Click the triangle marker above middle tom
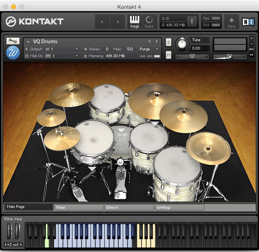259x252 pixels. coord(155,124)
